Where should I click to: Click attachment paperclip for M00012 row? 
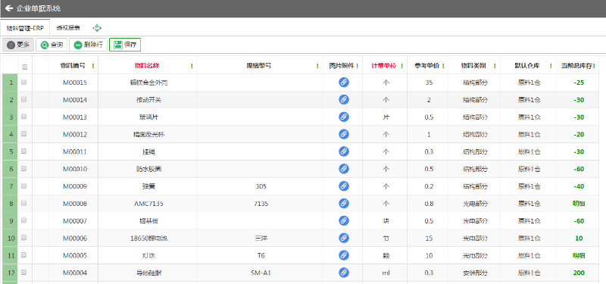(x=344, y=134)
